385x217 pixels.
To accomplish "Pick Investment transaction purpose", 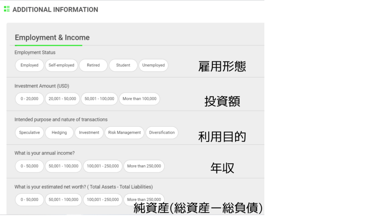I will (x=89, y=132).
